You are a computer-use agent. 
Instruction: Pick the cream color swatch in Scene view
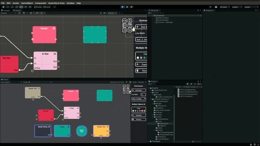[x=138, y=58]
